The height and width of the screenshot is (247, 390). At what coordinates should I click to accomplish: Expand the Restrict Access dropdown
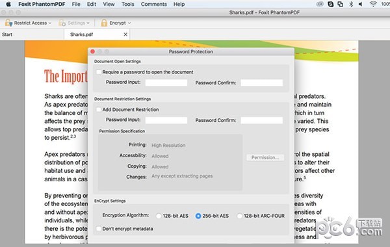pyautogui.click(x=50, y=23)
